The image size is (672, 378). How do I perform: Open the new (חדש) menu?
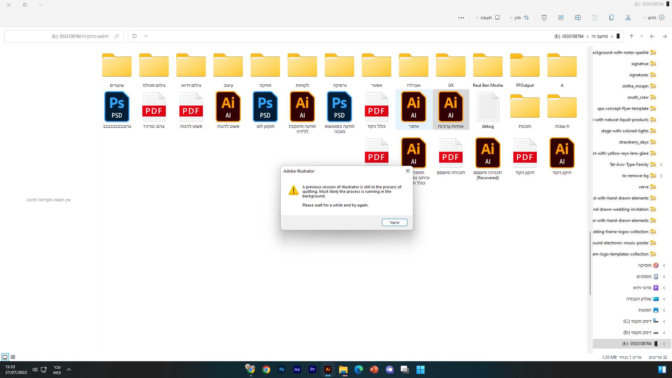pos(654,17)
